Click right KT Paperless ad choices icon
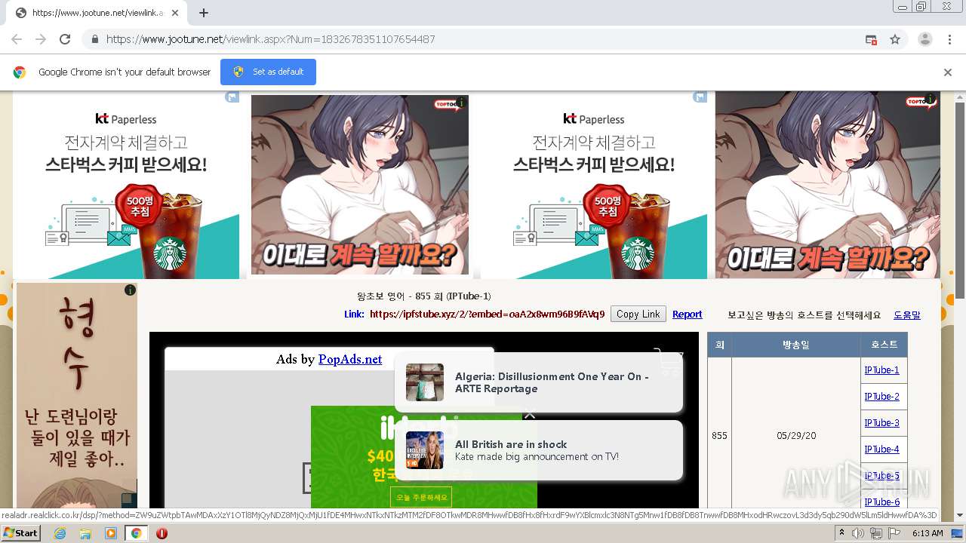Screen dimensions: 966x543 [x=700, y=97]
